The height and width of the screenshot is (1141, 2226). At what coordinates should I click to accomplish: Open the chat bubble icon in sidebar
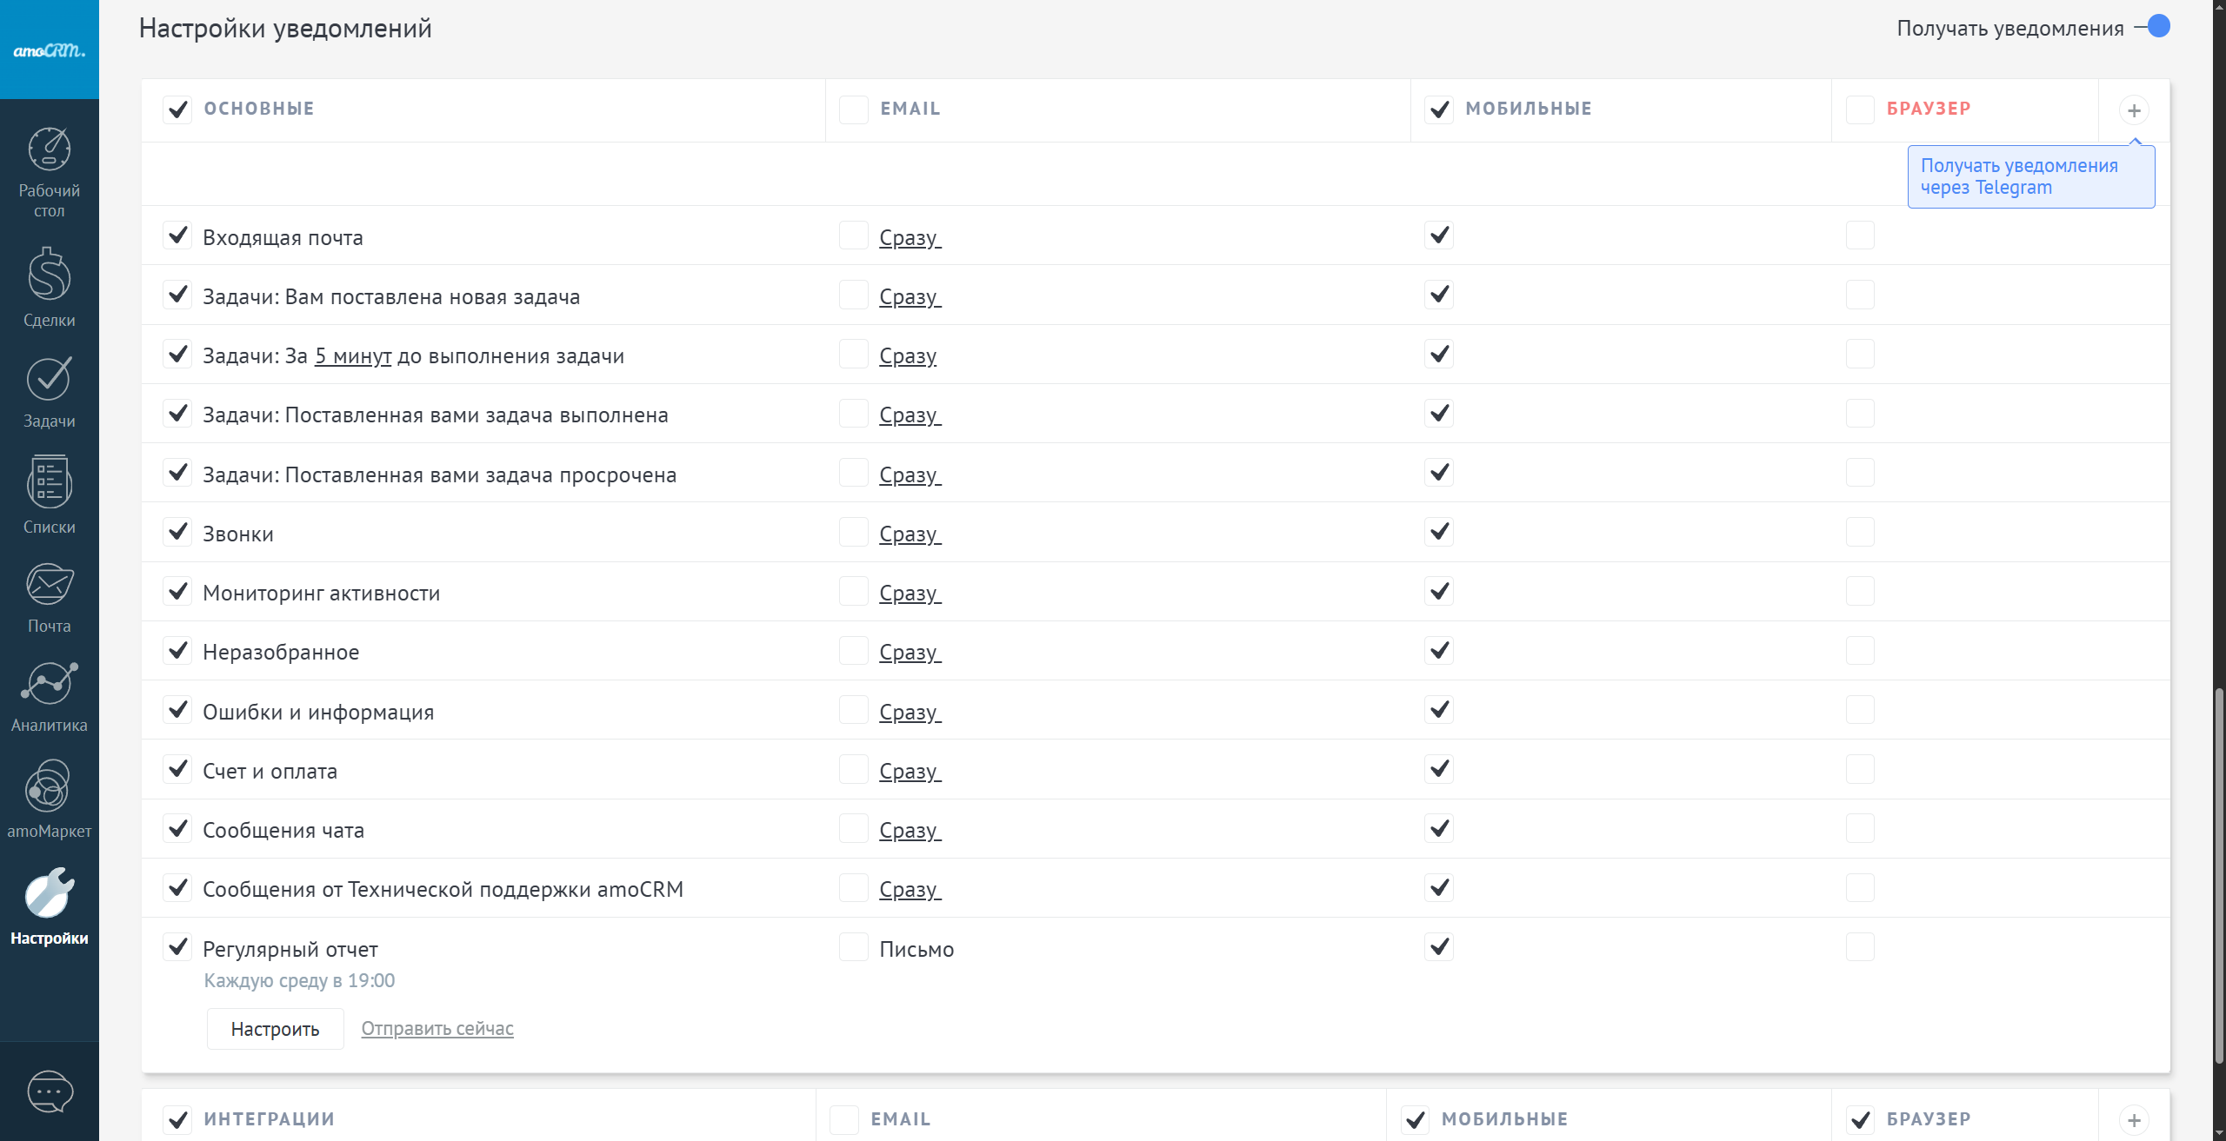tap(50, 1091)
